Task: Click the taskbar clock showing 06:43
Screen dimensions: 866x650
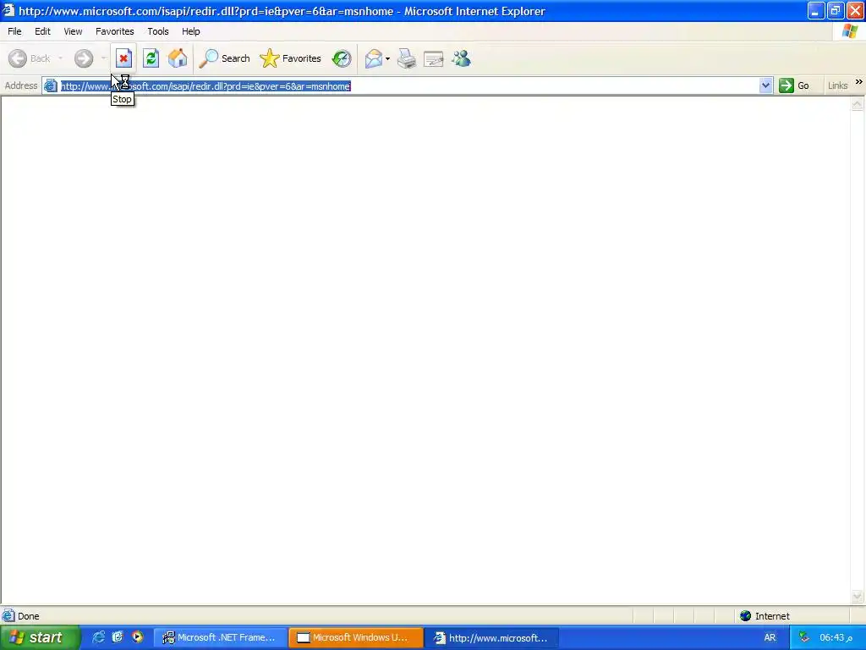Action: pos(836,638)
